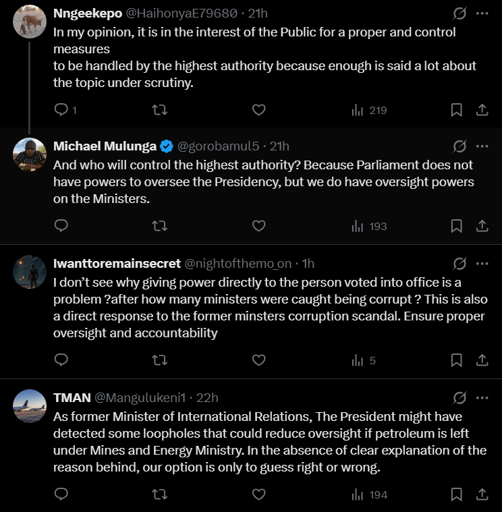Open Iwanttoremainsecret's profile avatar
The height and width of the screenshot is (512, 502).
click(x=30, y=272)
